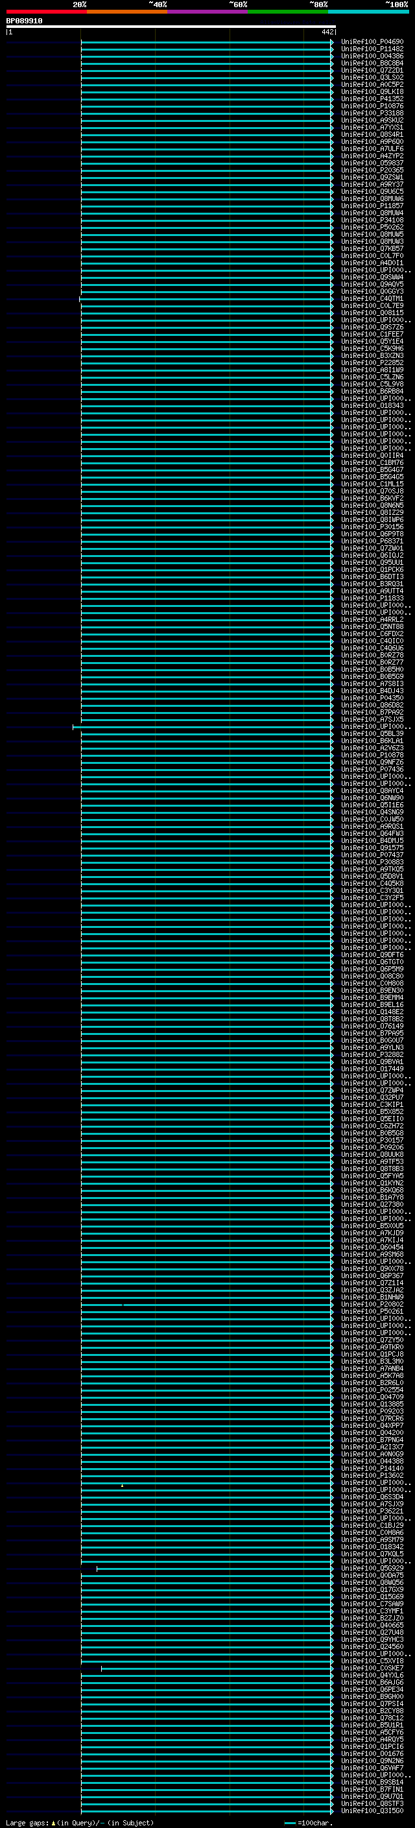
Task: Open hit UniRef100_B8C8B4
Action: pos(372,63)
